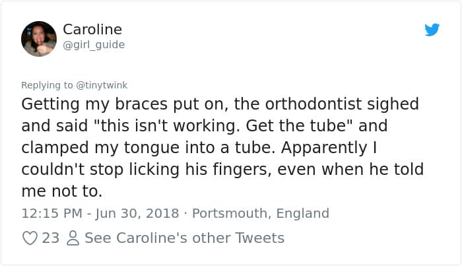The image size is (462, 266).
Task: Click the display name Caroline
Action: pos(92,30)
